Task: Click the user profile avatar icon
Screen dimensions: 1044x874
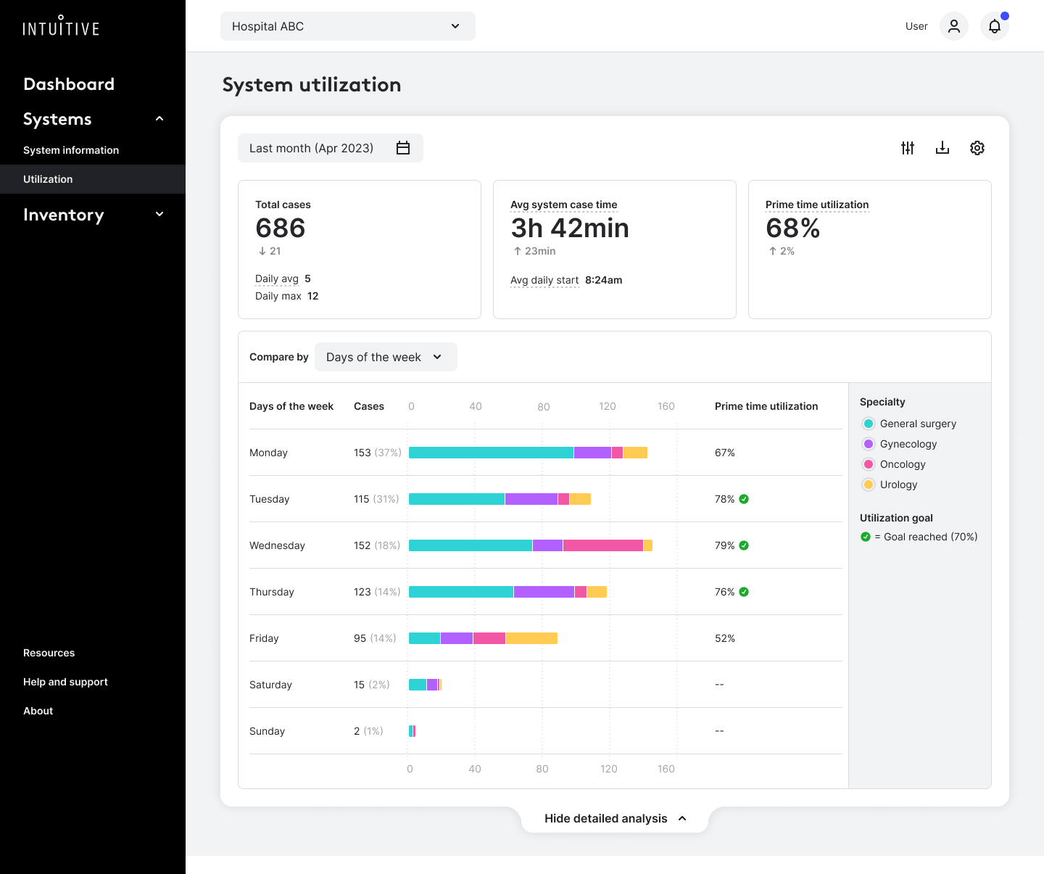Action: tap(954, 26)
